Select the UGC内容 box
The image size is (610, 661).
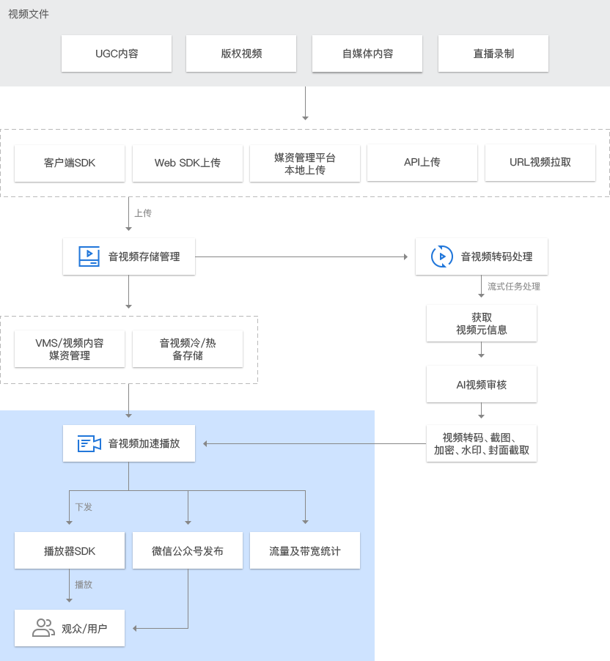(x=117, y=53)
